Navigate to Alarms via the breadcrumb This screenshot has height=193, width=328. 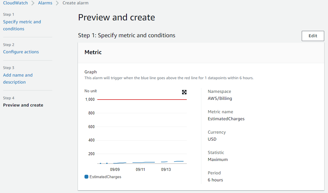pyautogui.click(x=45, y=3)
